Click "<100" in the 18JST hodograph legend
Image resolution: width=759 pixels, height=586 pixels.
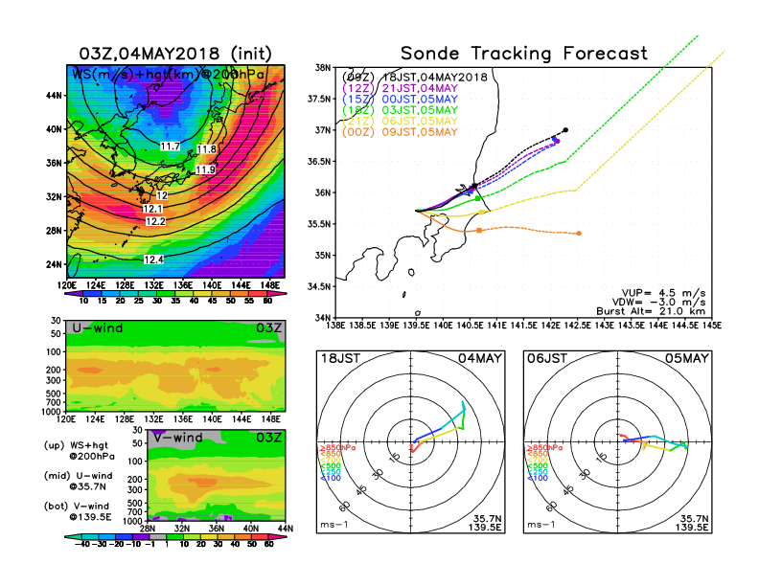[331, 478]
